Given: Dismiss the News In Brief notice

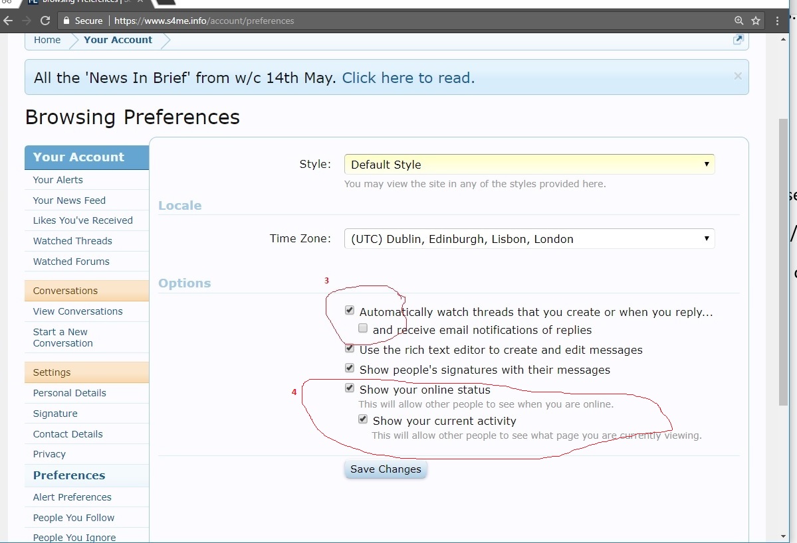Looking at the screenshot, I should click(x=737, y=76).
